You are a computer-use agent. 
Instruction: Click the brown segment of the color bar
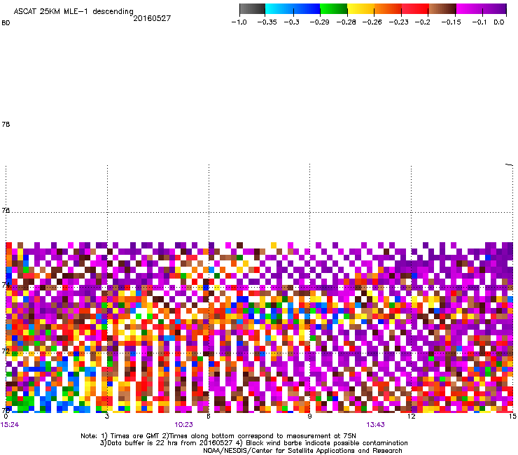(442, 9)
